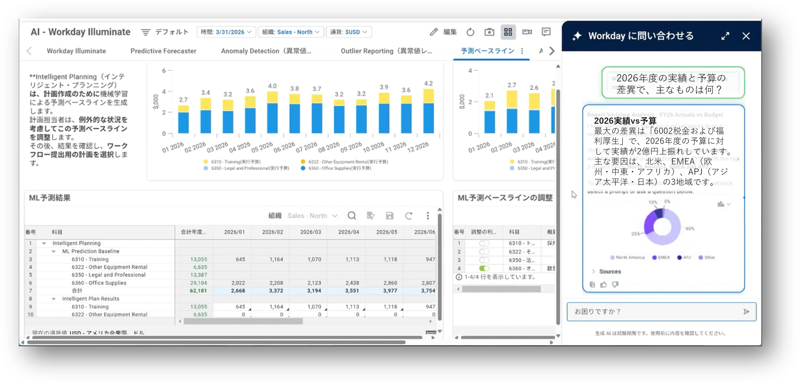This screenshot has height=384, width=800.
Task: Click the お困りですか chat input field
Action: point(655,311)
